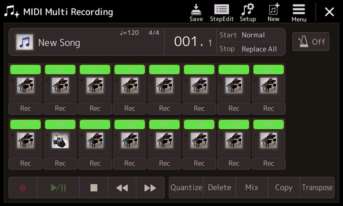Open the Quantize function
The width and height of the screenshot is (343, 206).
[186, 188]
